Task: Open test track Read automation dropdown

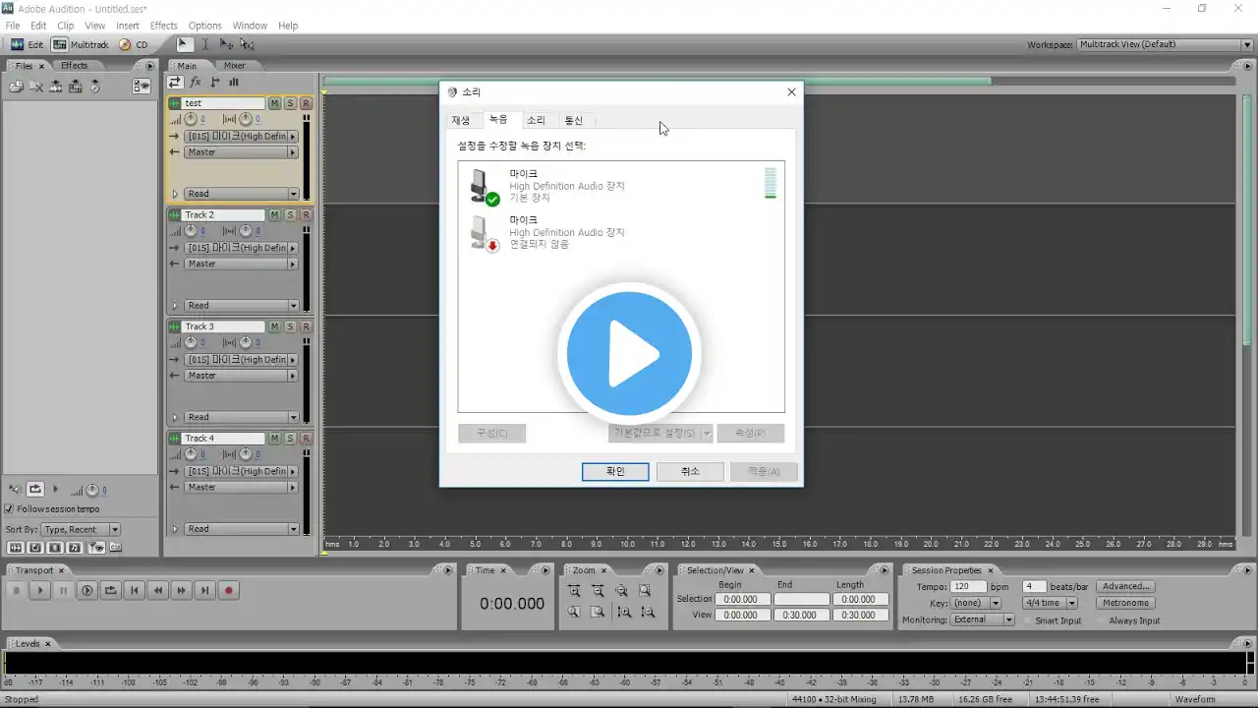Action: click(x=241, y=194)
